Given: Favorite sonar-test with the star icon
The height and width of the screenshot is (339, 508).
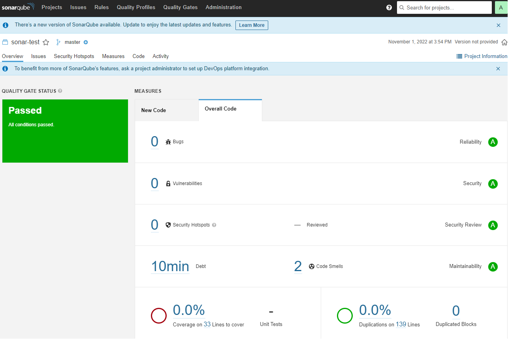Looking at the screenshot, I should click(x=46, y=42).
